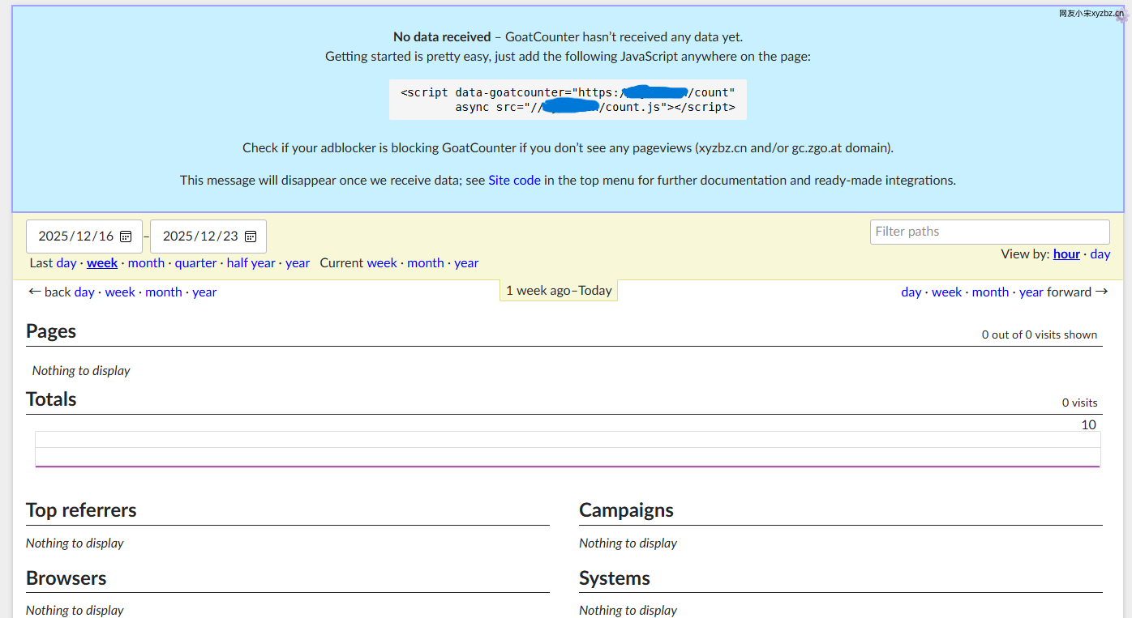The image size is (1132, 618).
Task: Choose Last half year range
Action: tap(251, 263)
